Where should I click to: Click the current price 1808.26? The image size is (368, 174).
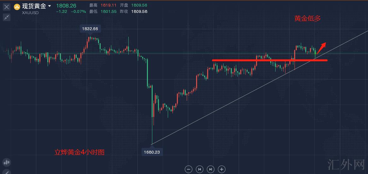[x=66, y=6]
